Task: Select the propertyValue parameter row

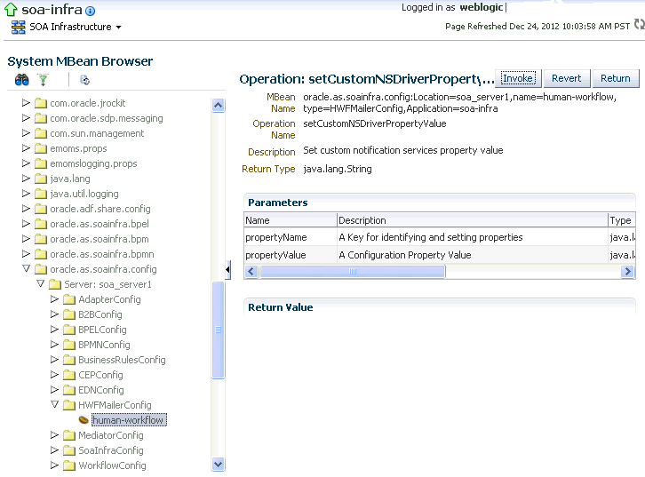Action: click(x=440, y=255)
